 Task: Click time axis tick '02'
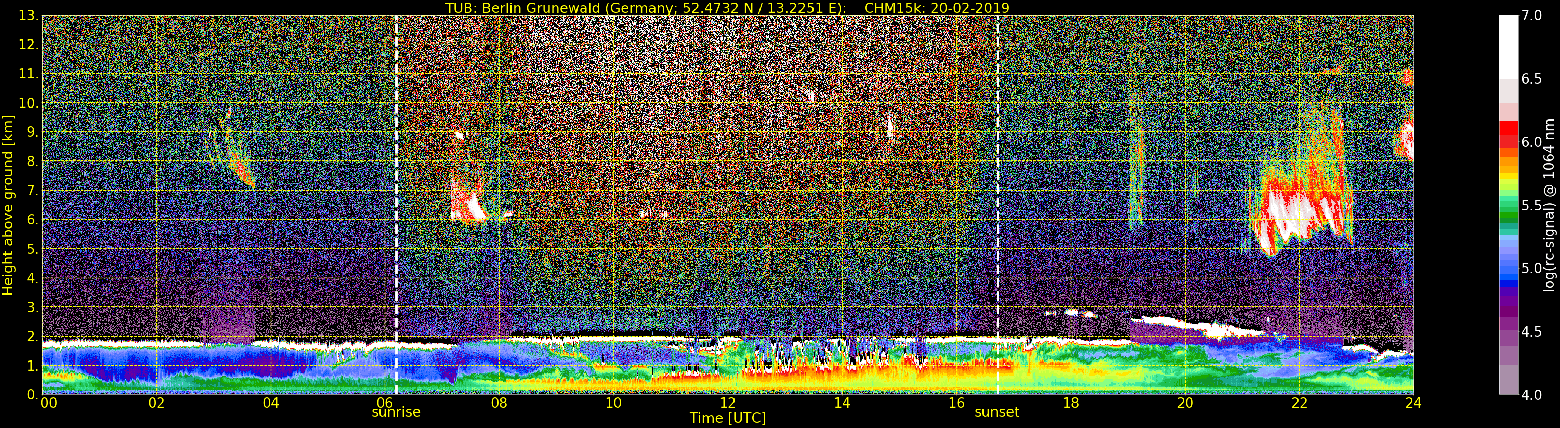(156, 403)
